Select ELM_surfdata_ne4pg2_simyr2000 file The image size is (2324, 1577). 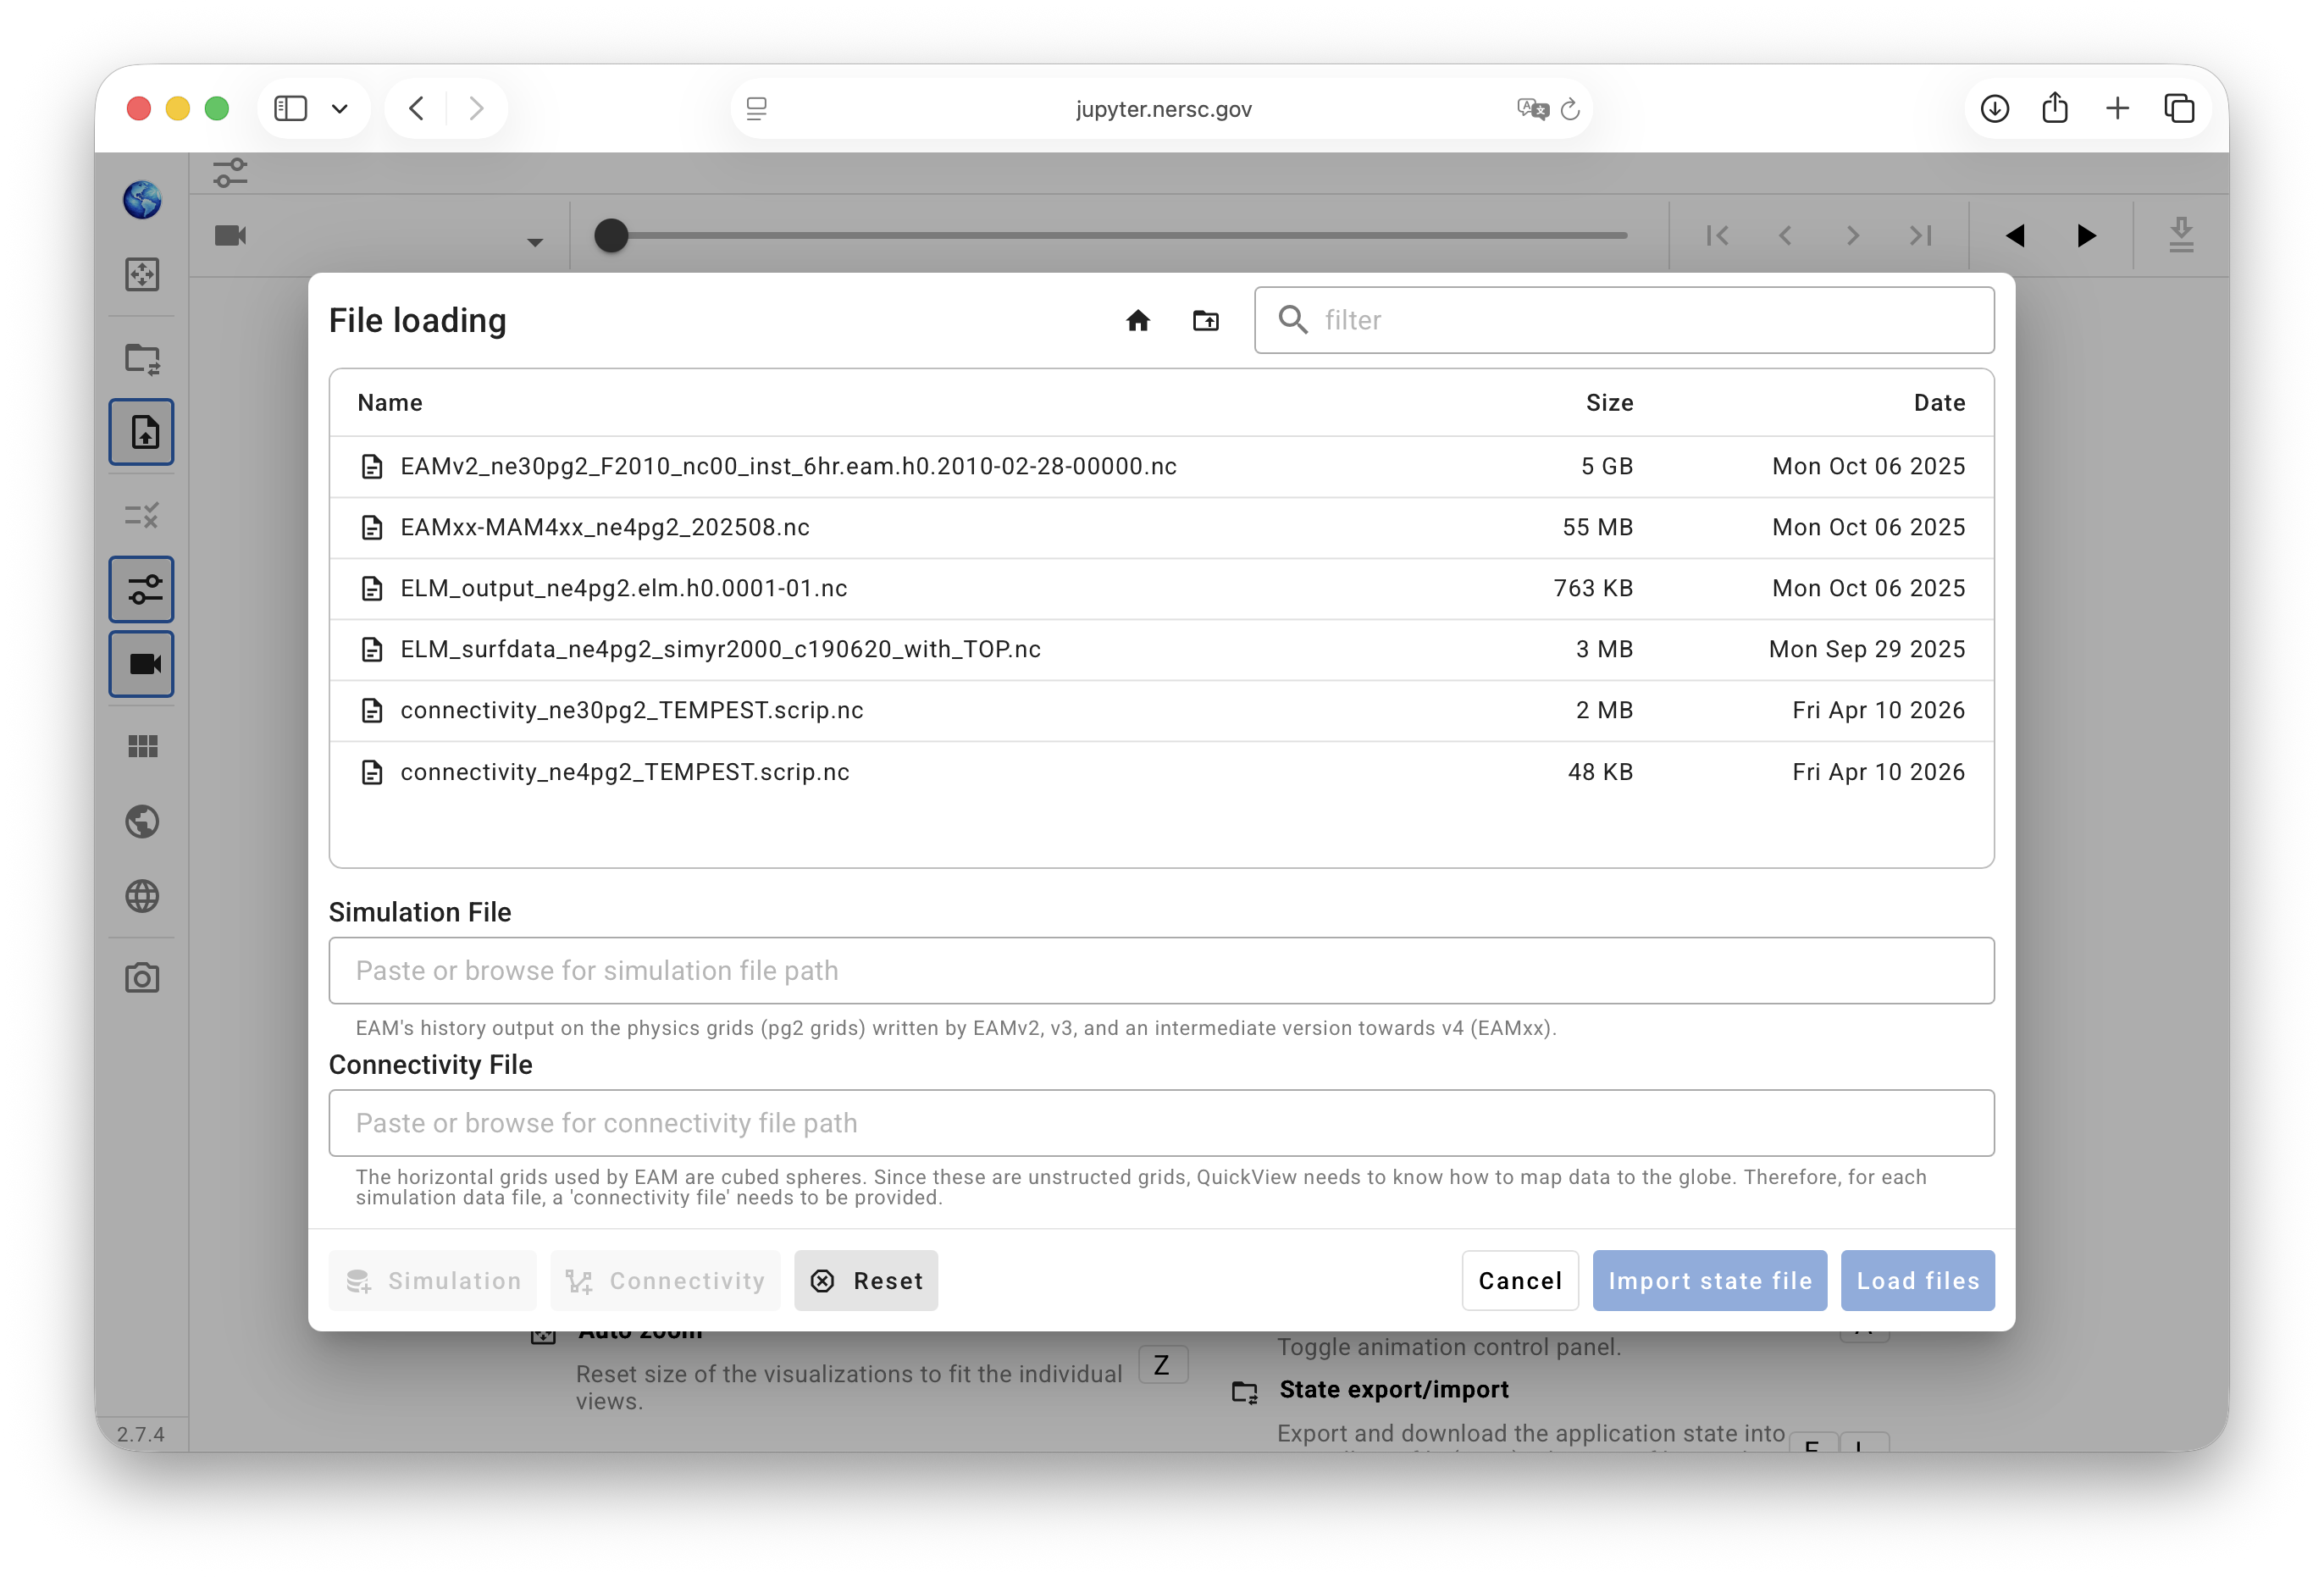(x=1161, y=649)
